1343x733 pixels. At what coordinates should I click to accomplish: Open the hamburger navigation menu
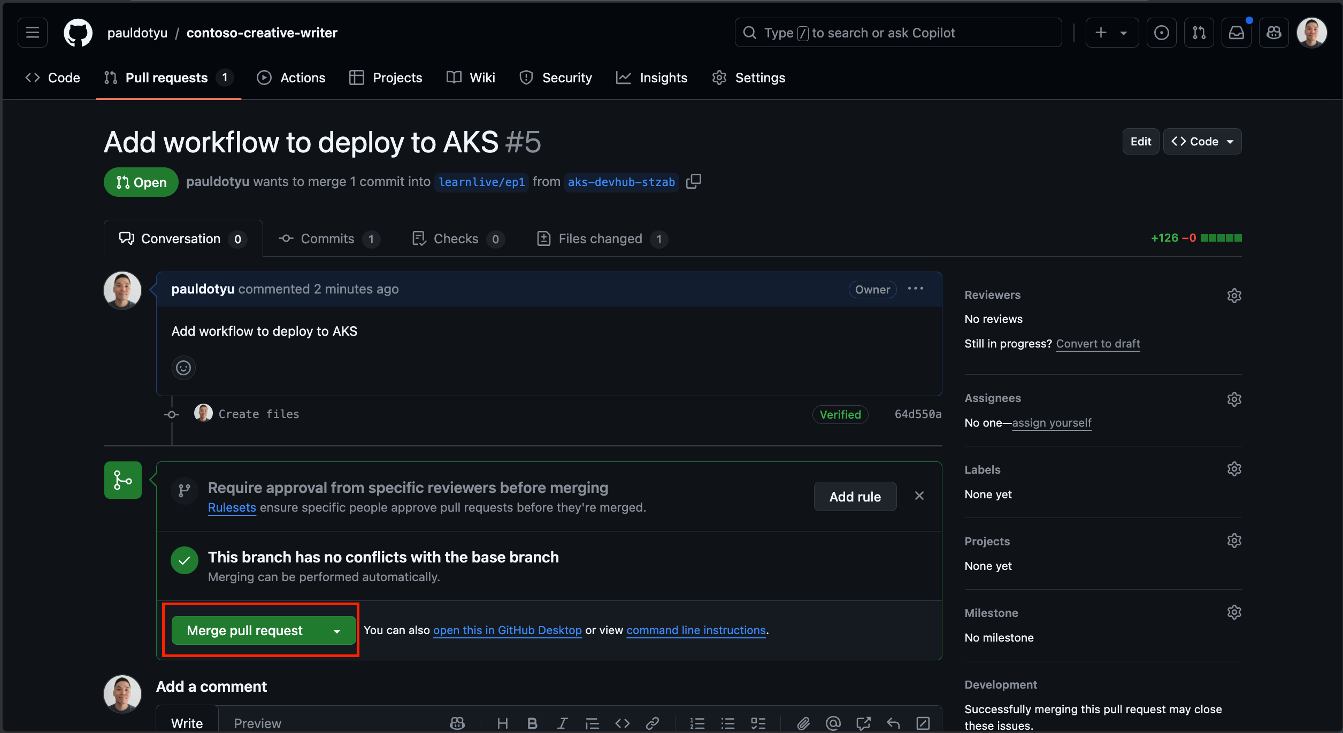[33, 33]
